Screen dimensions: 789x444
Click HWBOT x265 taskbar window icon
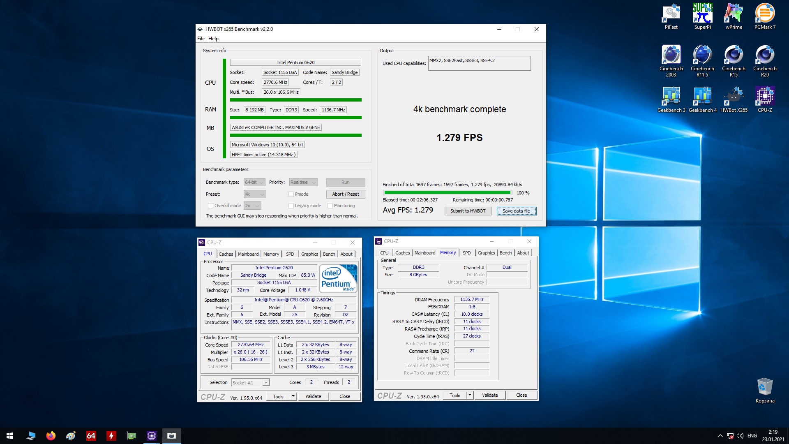pyautogui.click(x=171, y=436)
